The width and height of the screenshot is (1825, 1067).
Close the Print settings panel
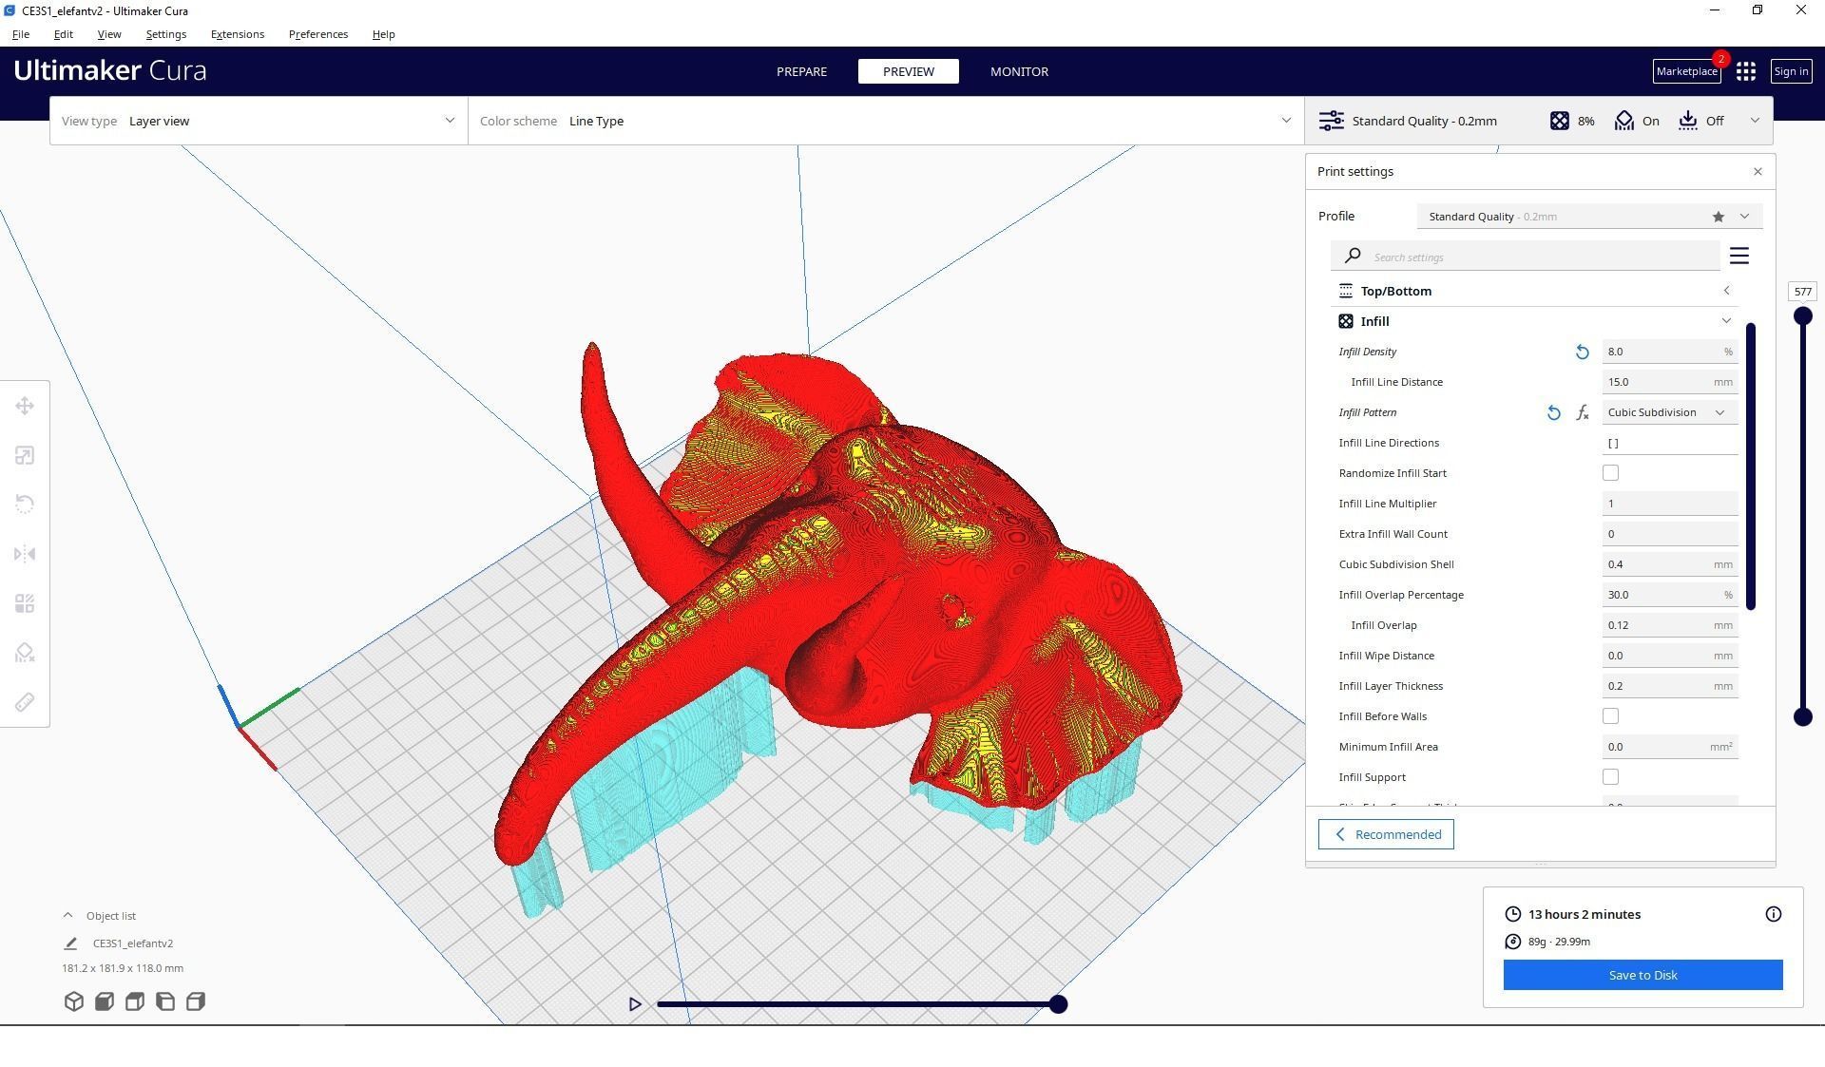(x=1758, y=171)
